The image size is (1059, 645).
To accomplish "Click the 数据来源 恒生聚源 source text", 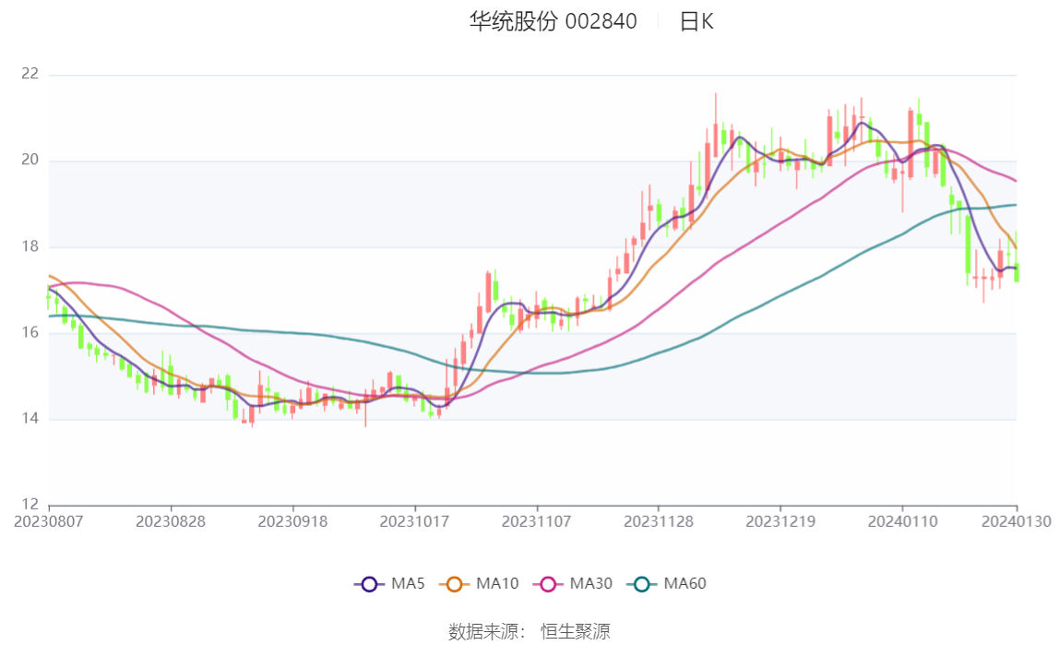I will click(x=529, y=631).
